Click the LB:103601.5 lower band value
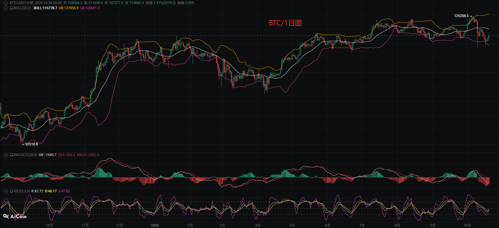The height and width of the screenshot is (228, 499). 90,8
